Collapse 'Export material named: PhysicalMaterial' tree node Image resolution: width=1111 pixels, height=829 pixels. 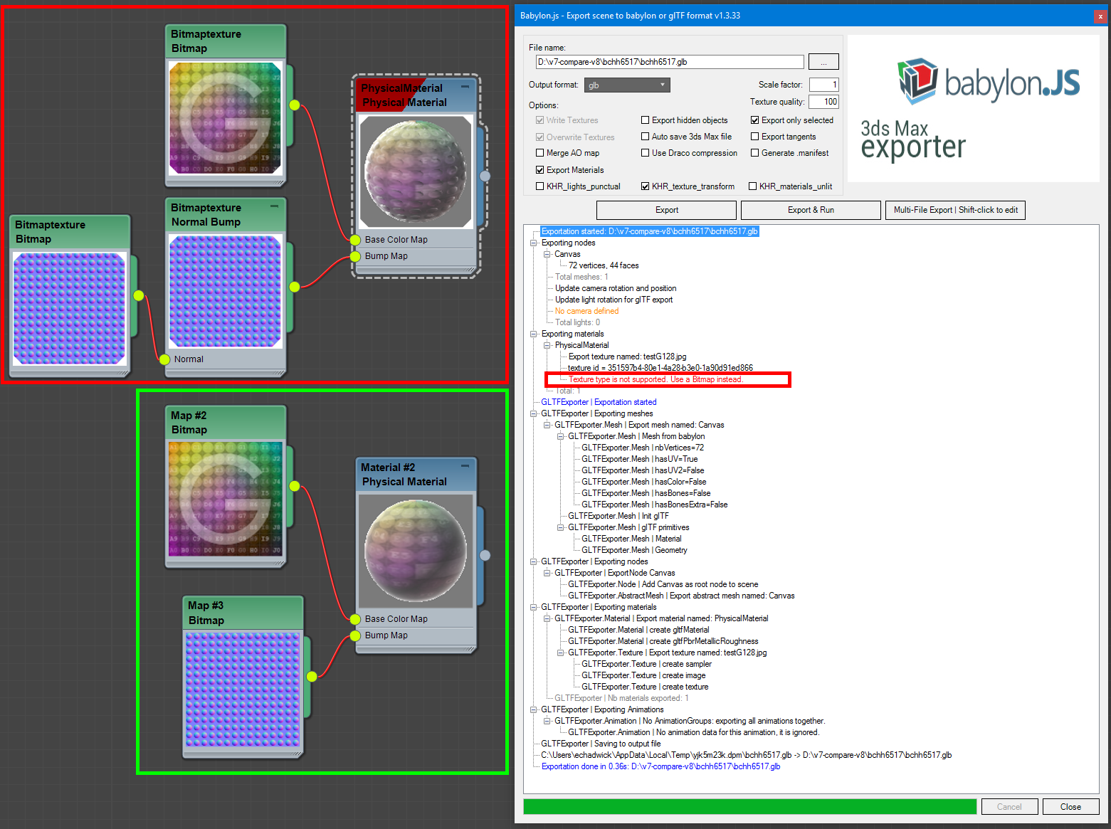[547, 618]
